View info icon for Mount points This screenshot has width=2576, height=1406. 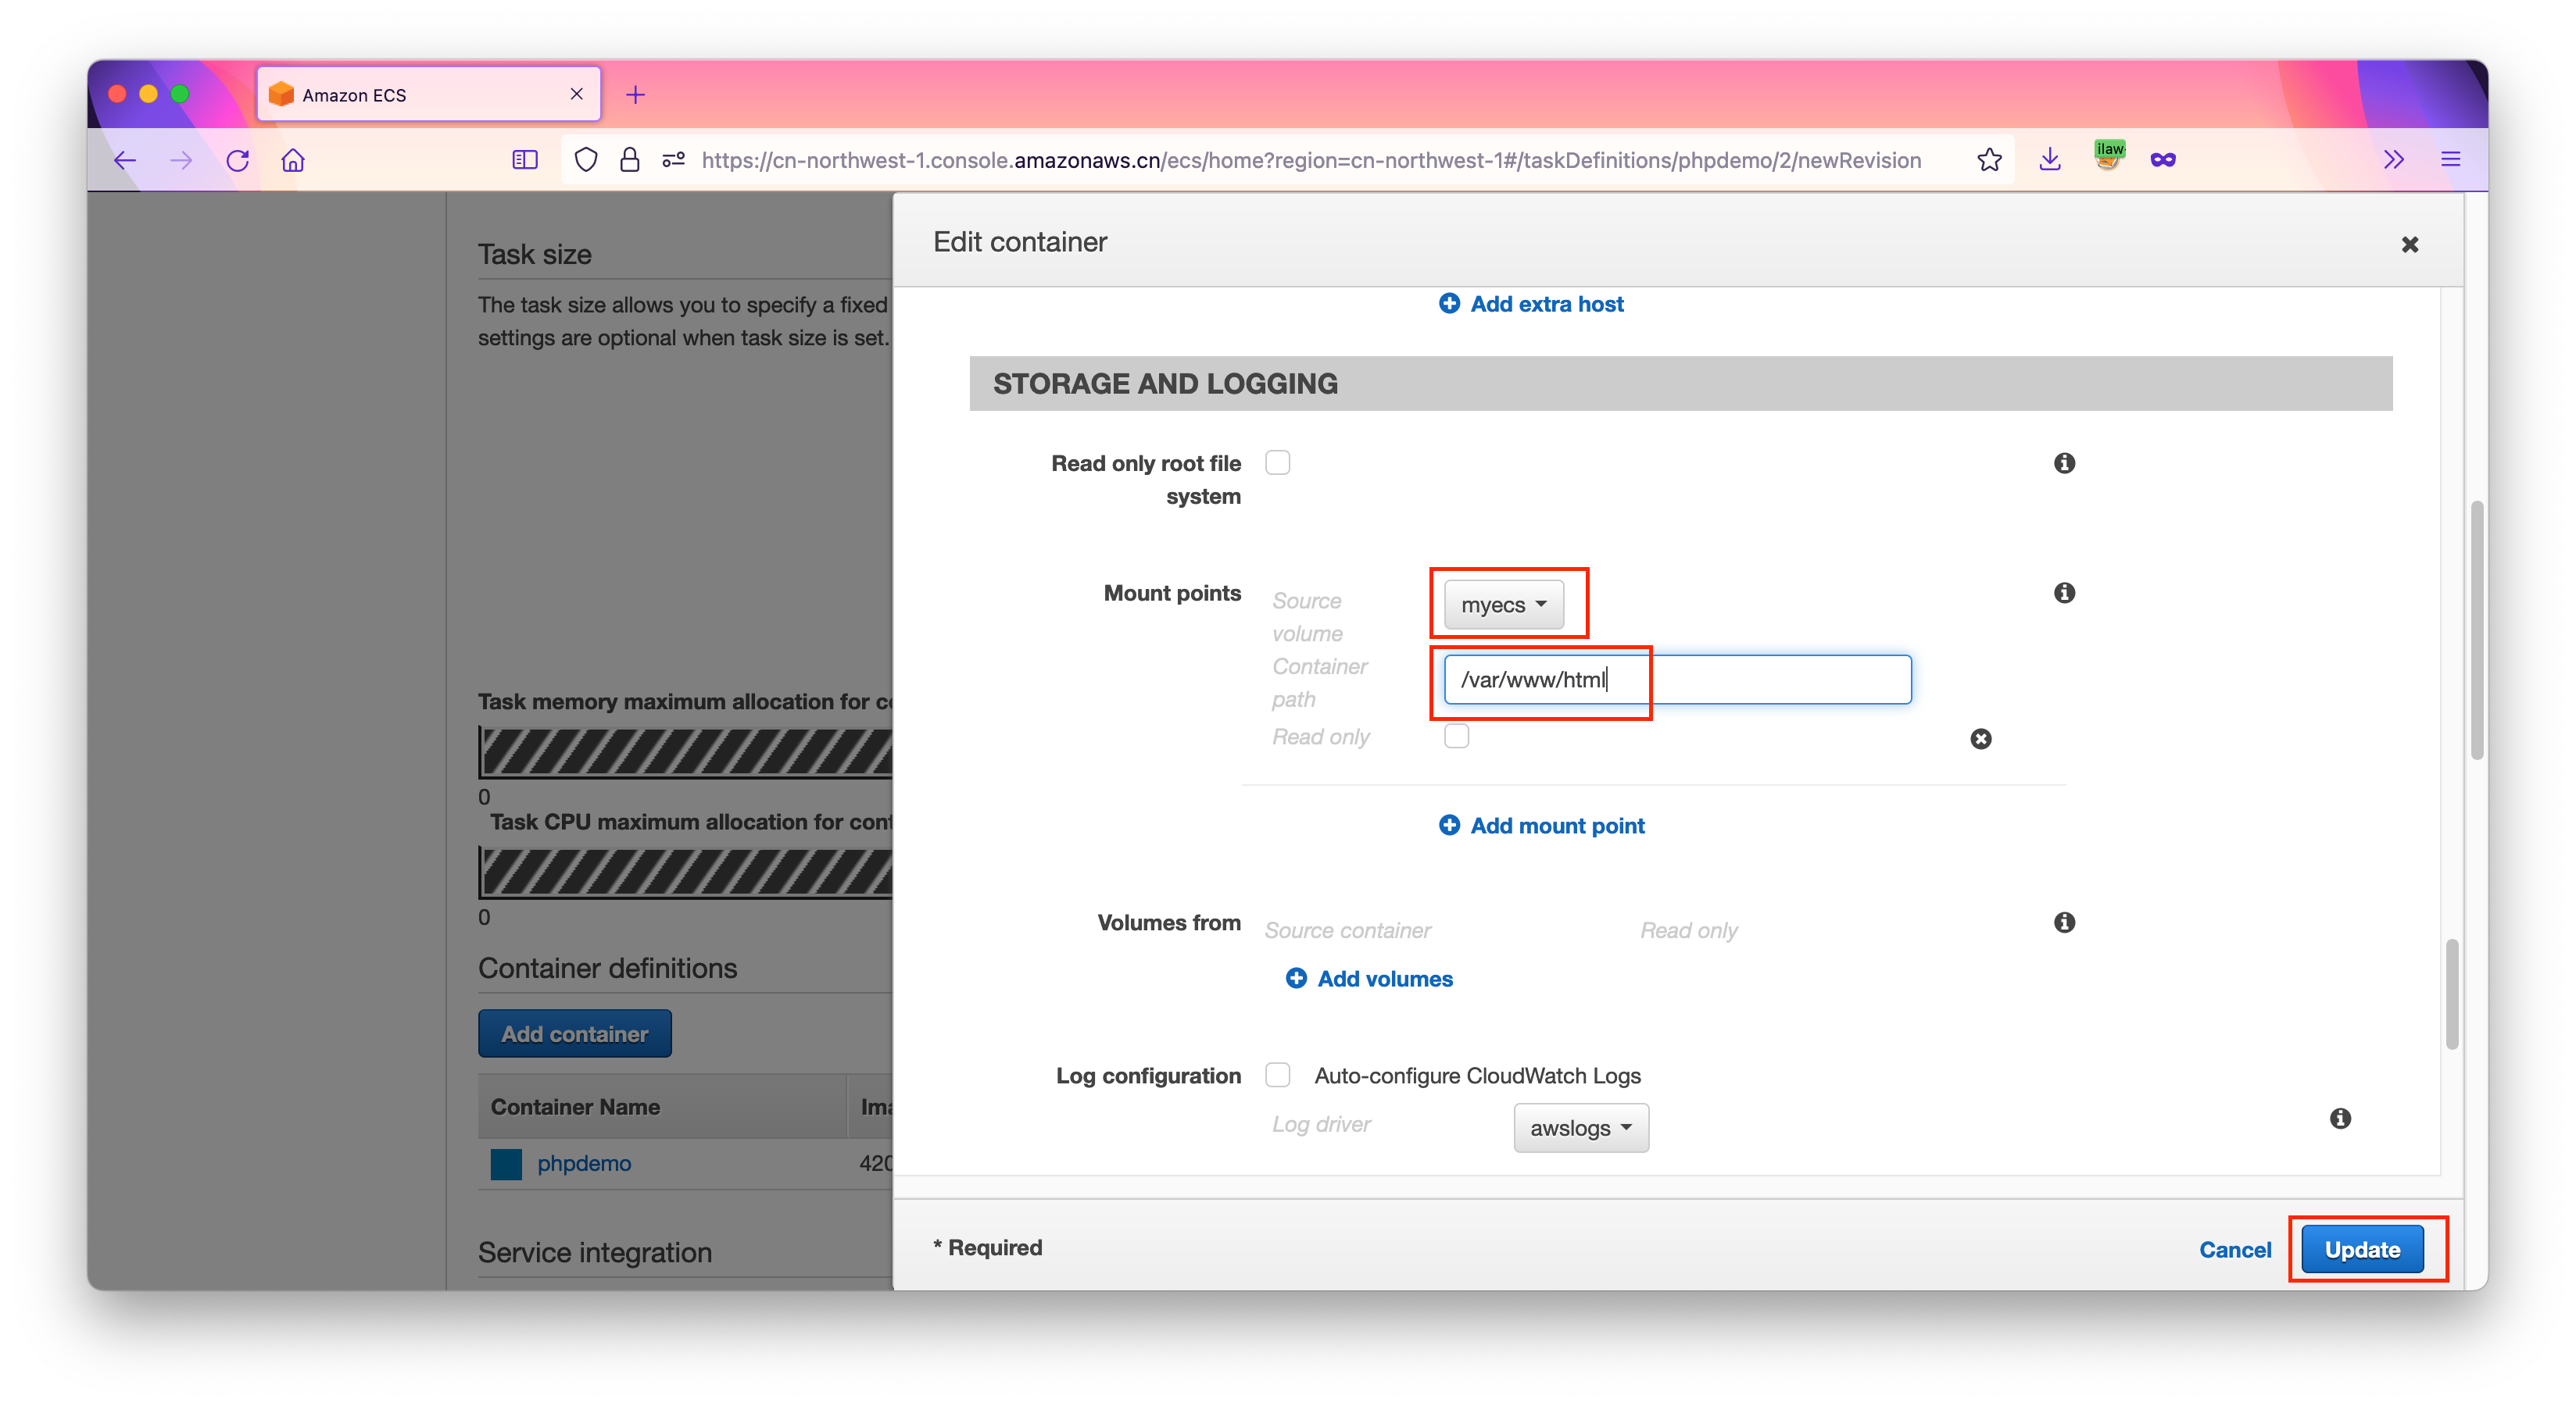point(2064,593)
